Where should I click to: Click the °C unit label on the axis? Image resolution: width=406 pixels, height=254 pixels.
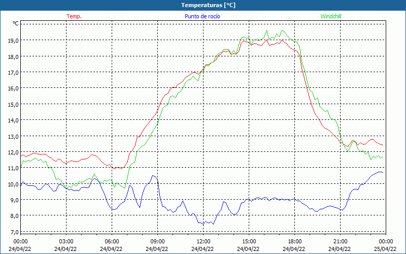click(16, 23)
